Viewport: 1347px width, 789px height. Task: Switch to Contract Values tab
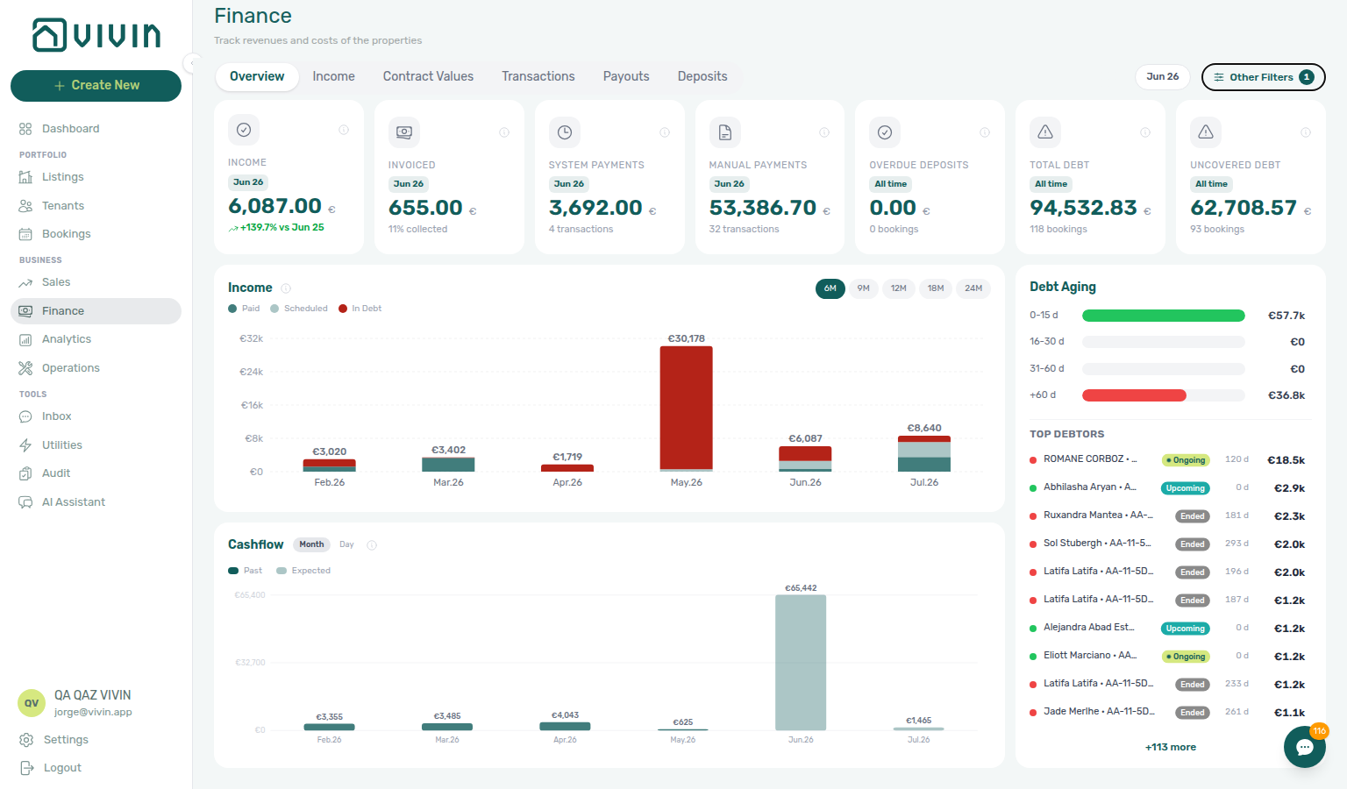[x=428, y=77]
